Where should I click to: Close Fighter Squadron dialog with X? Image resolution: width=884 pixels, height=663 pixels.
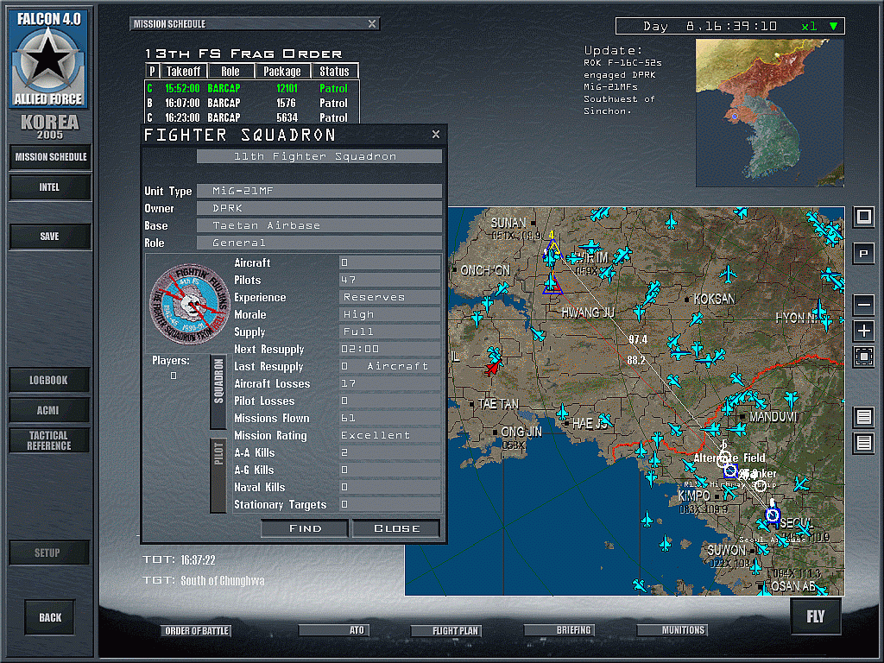coord(435,134)
